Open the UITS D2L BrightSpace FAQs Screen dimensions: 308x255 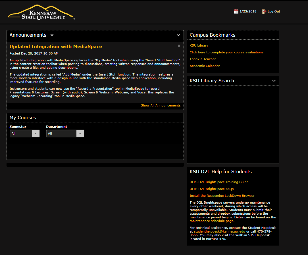pyautogui.click(x=212, y=189)
